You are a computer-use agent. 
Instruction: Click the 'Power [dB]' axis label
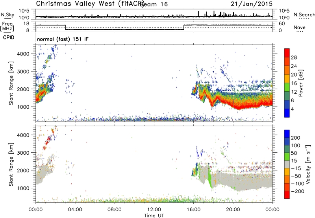[x=300, y=83]
